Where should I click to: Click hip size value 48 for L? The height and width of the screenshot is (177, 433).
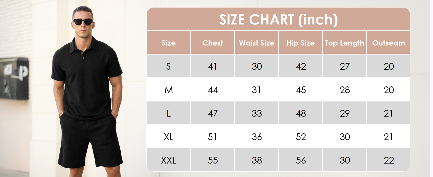[x=301, y=113]
